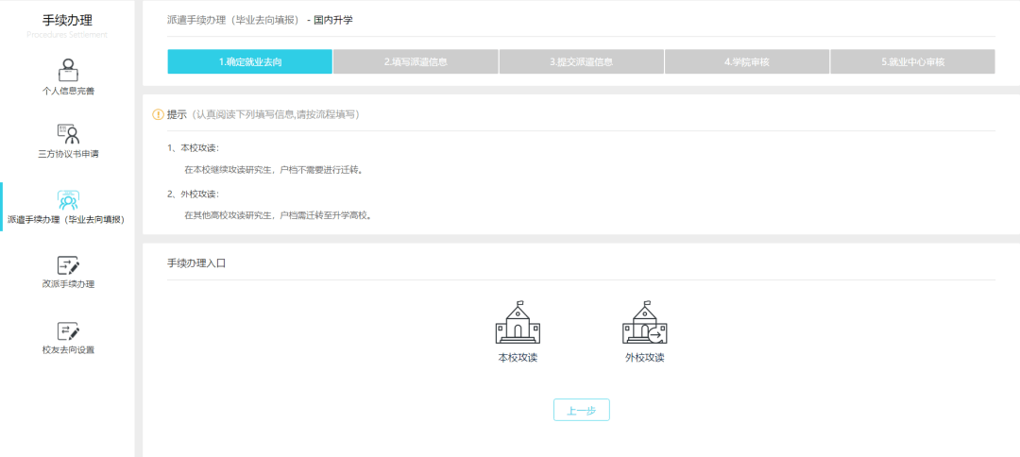Switch to step 2.填写派遣信息
This screenshot has width=1020, height=457.
click(x=416, y=61)
